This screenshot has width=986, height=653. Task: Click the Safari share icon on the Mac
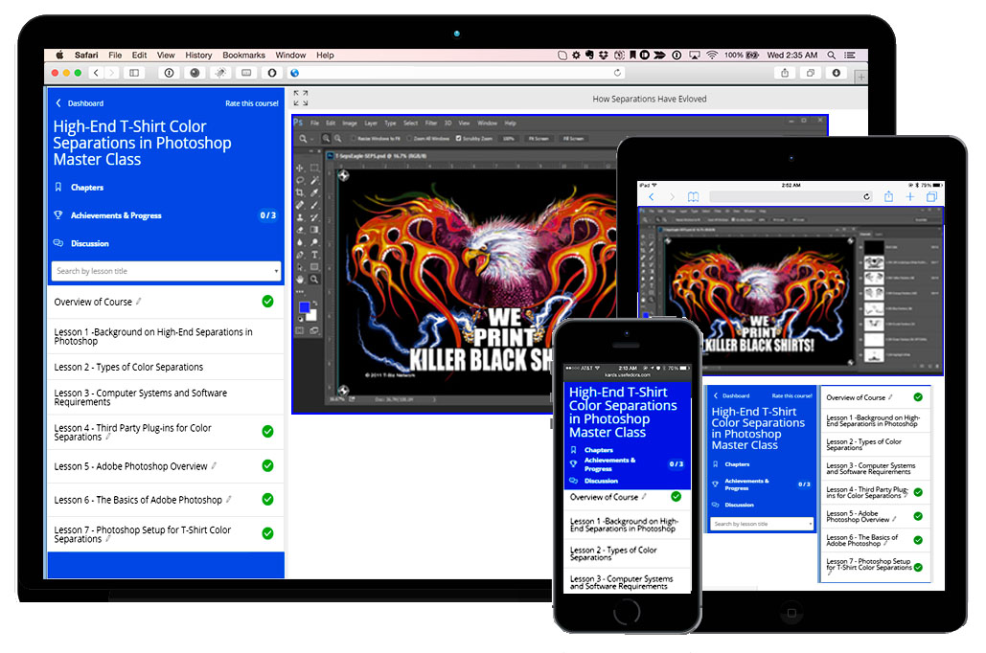pos(785,73)
